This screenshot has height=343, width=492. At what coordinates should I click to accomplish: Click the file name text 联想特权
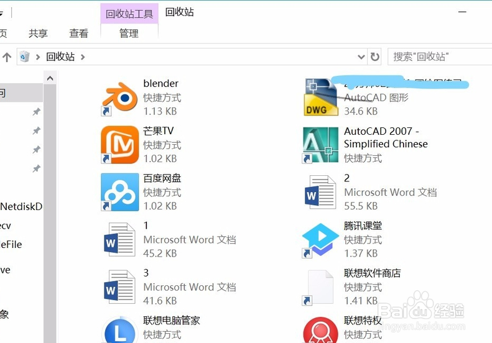[363, 320]
